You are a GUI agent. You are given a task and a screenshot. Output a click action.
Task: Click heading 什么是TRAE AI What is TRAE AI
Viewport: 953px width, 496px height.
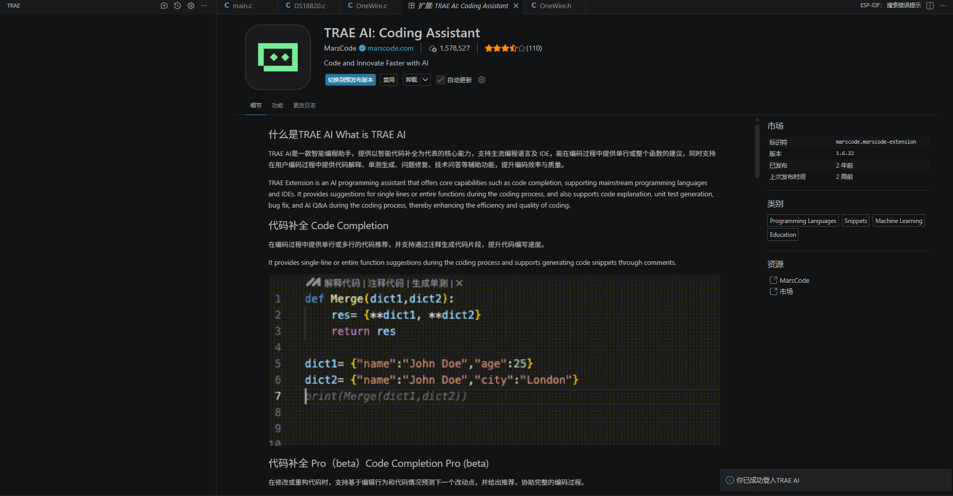coord(337,134)
